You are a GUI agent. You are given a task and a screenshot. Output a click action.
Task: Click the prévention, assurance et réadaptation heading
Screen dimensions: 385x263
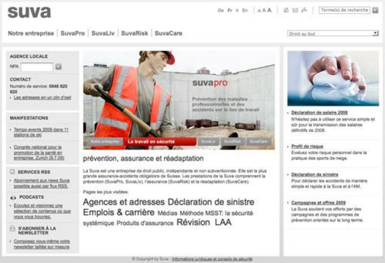point(143,159)
